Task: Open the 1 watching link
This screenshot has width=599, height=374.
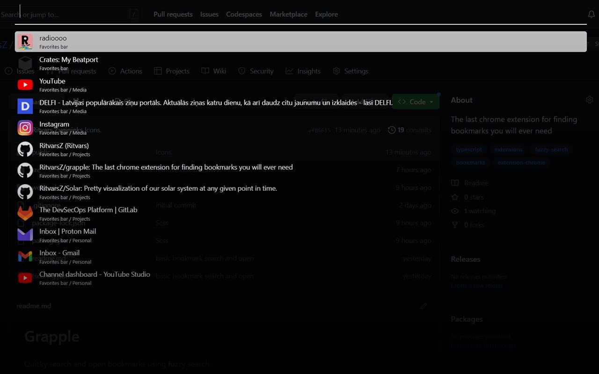Action: 473,211
